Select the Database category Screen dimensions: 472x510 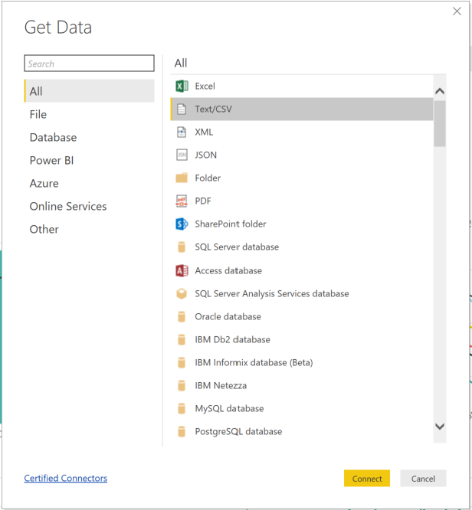(x=89, y=137)
